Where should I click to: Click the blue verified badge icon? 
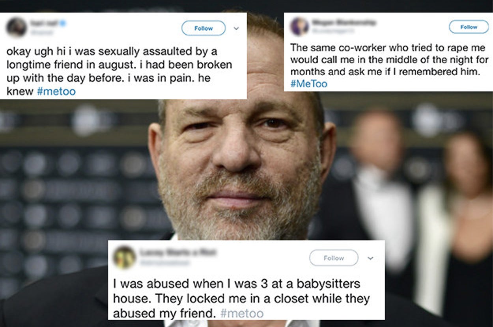click(x=63, y=23)
